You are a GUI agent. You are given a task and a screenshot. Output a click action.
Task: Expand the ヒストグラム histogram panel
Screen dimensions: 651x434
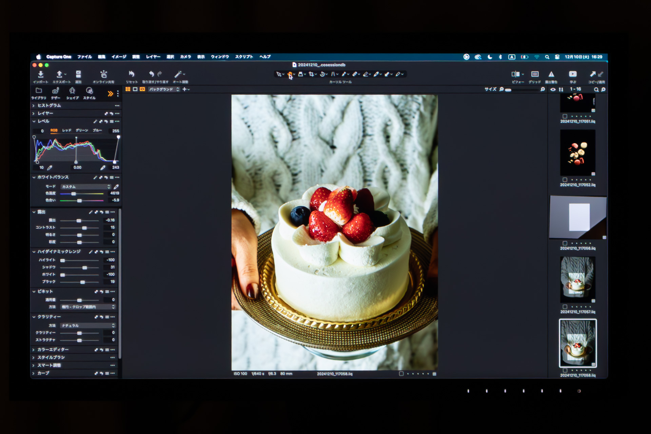coord(49,105)
